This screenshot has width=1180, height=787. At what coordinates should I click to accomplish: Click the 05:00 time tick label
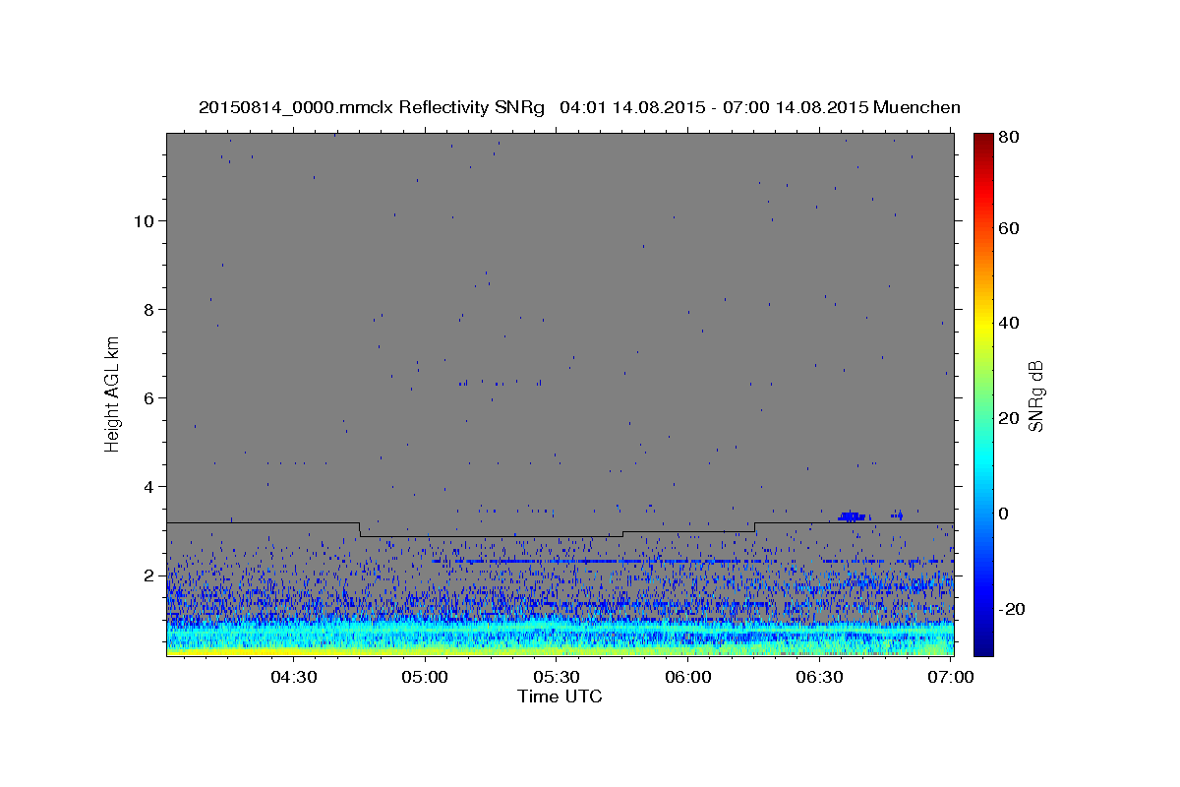click(x=426, y=677)
